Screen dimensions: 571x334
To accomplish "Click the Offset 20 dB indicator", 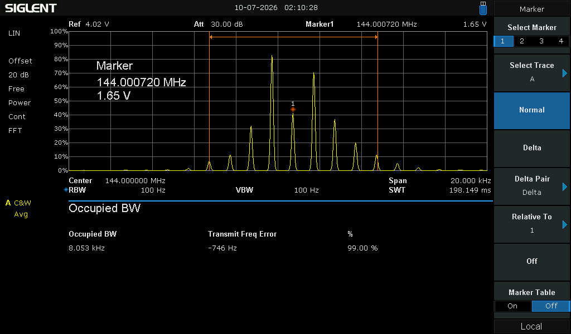I will [20, 68].
